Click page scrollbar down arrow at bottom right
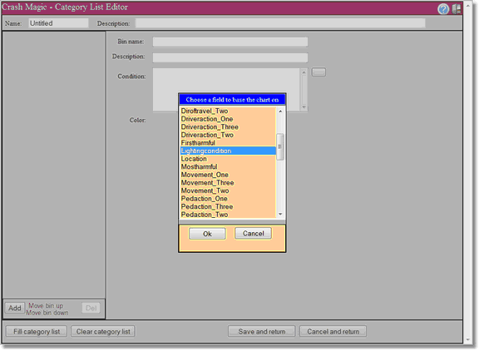This screenshot has width=479, height=351. coord(467,339)
